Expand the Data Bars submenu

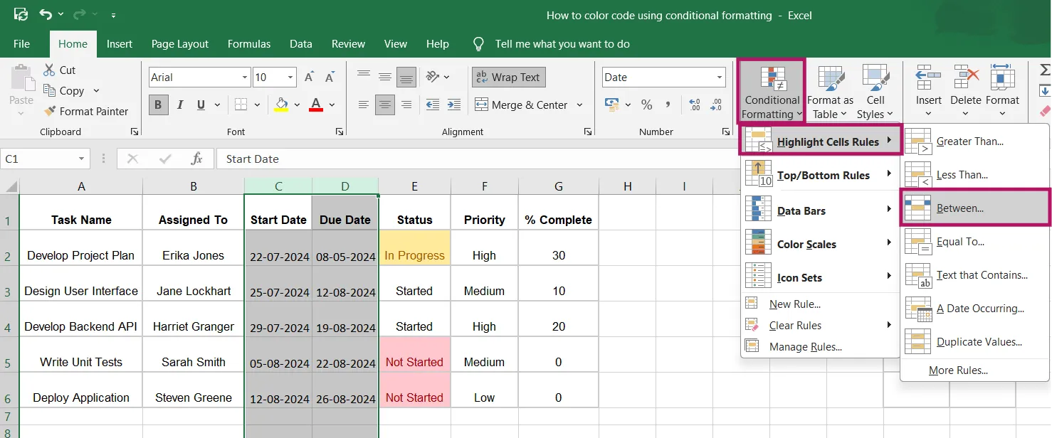820,210
